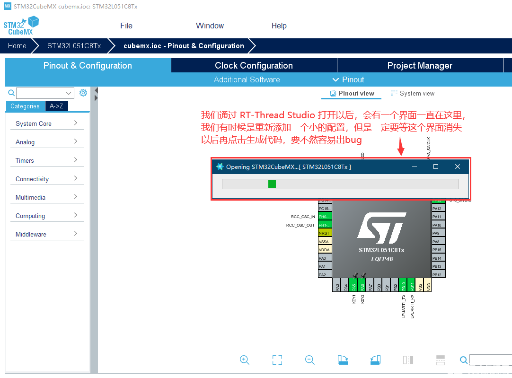Viewport: 512px width, 378px height.
Task: Switch to System view
Action: 413,93
